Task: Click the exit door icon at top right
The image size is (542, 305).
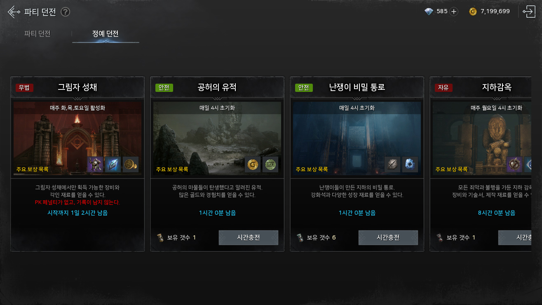Action: [x=529, y=12]
